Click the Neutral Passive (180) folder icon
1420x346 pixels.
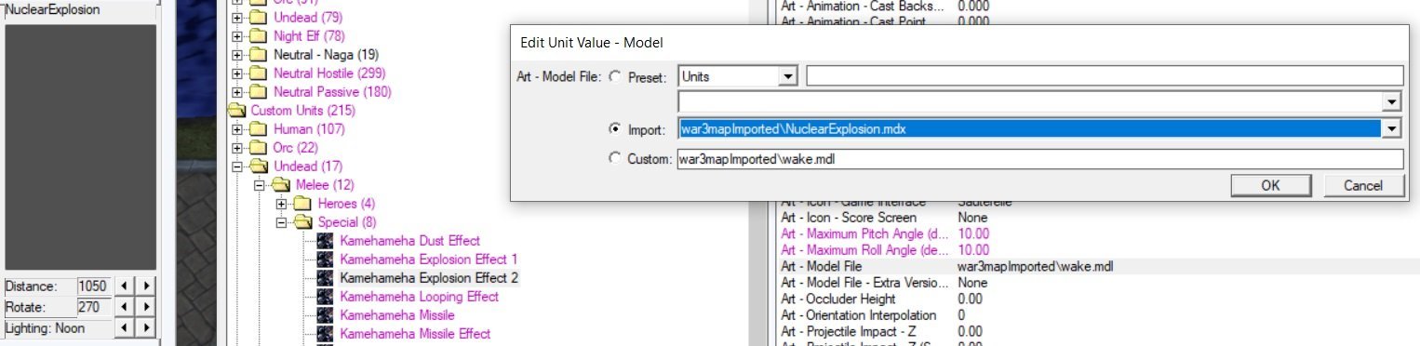pos(259,92)
